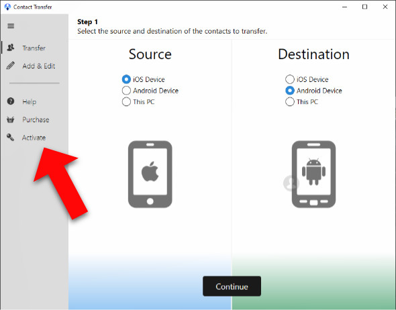Click the Help question mark icon
The image size is (396, 310).
11,101
